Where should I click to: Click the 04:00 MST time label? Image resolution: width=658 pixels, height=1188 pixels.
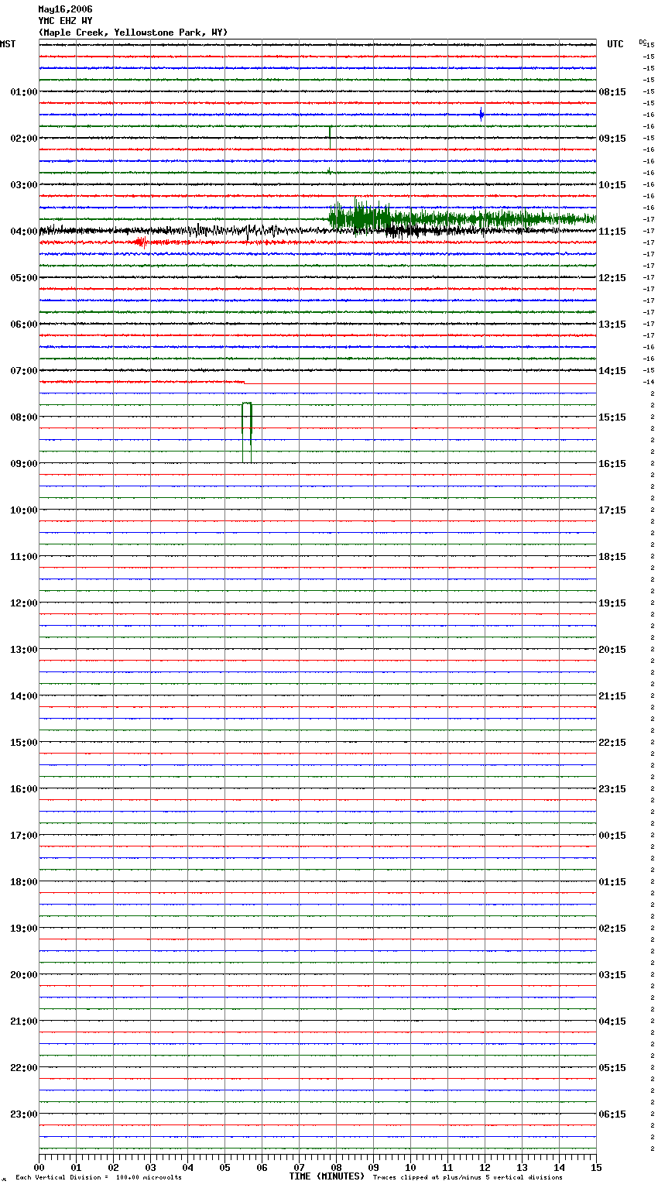point(24,232)
